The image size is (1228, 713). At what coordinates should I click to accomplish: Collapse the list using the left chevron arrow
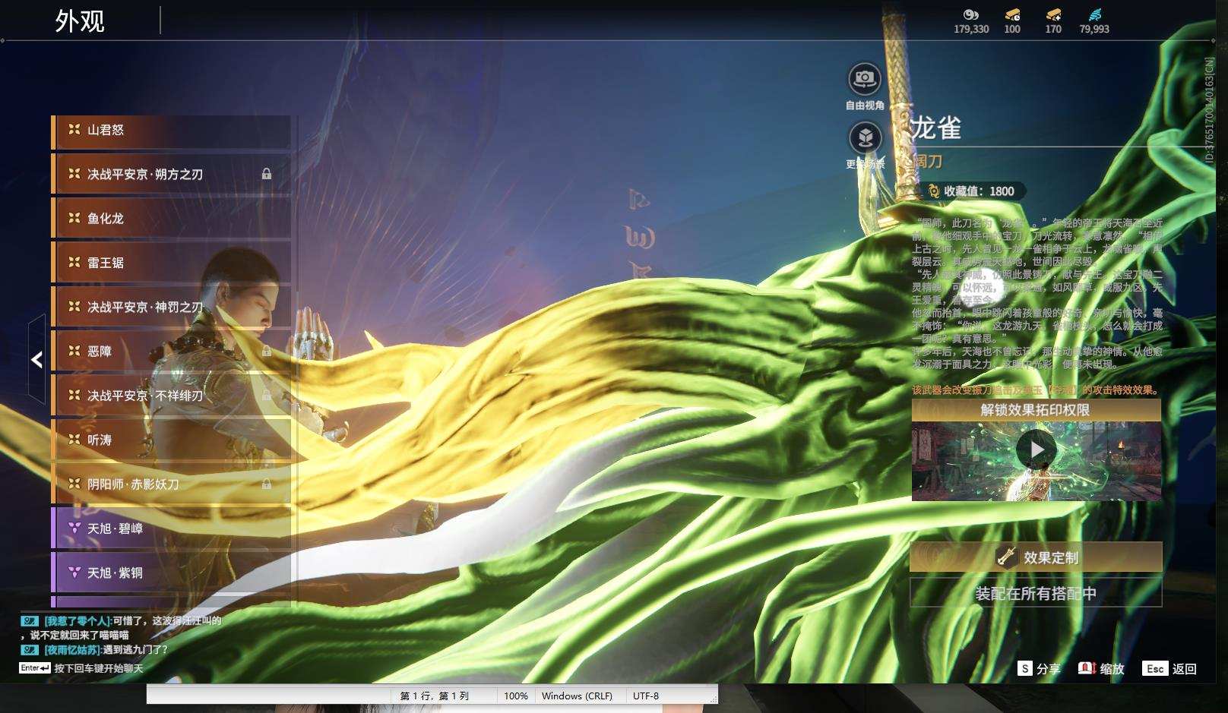(36, 360)
